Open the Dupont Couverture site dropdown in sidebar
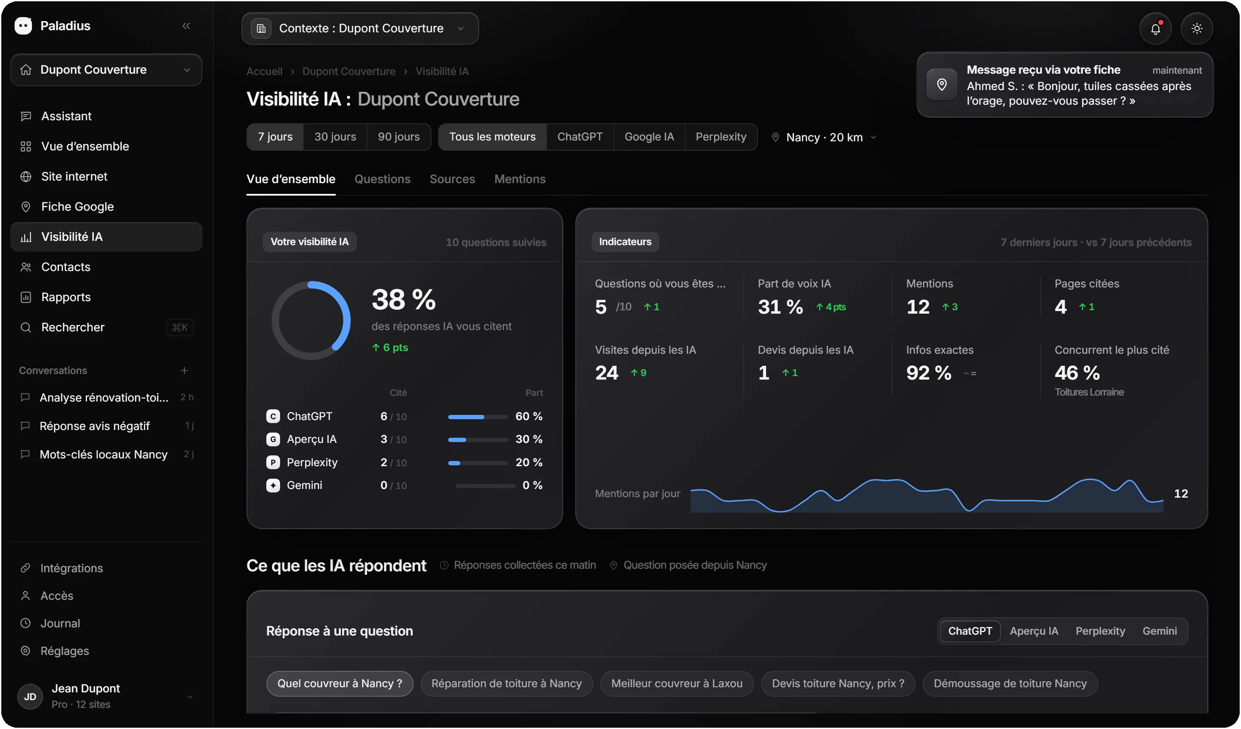The height and width of the screenshot is (729, 1241). point(106,70)
